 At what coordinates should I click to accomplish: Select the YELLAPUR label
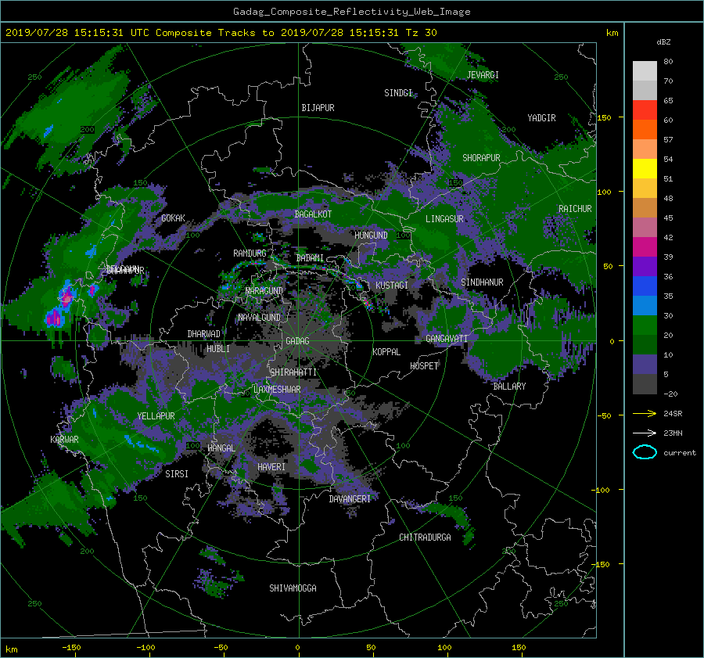click(x=156, y=416)
